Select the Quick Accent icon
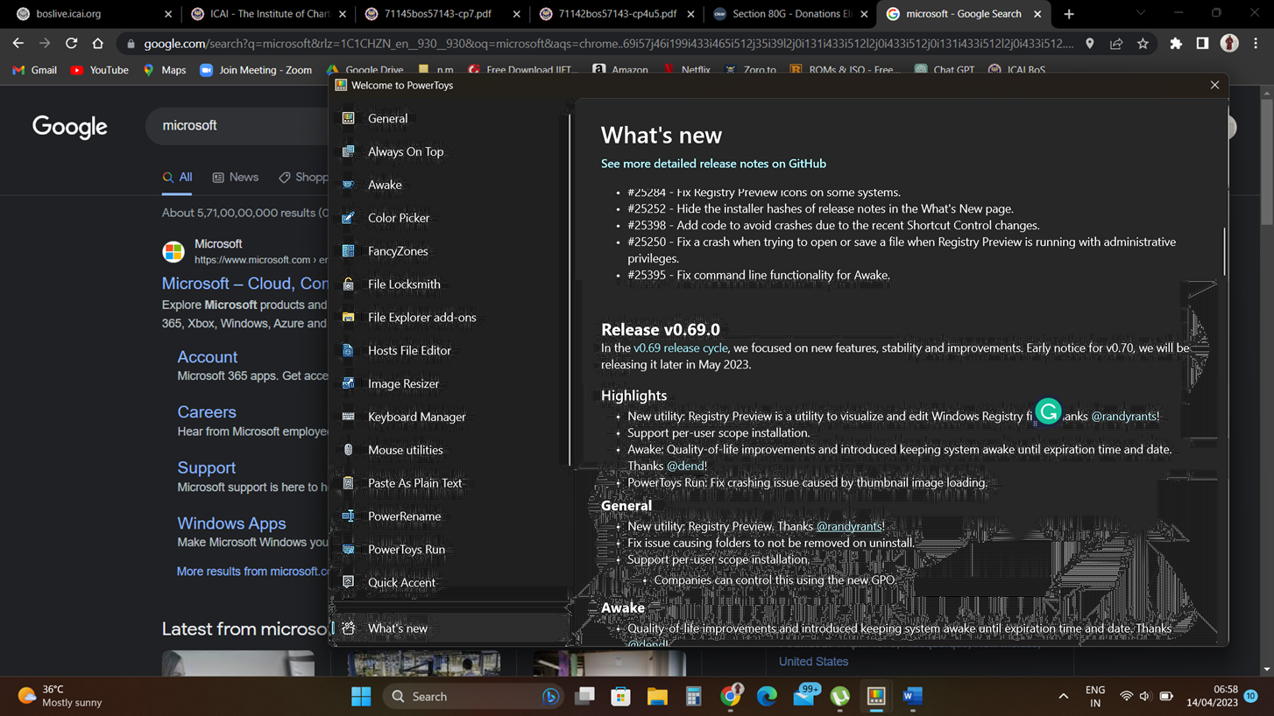 click(x=348, y=582)
